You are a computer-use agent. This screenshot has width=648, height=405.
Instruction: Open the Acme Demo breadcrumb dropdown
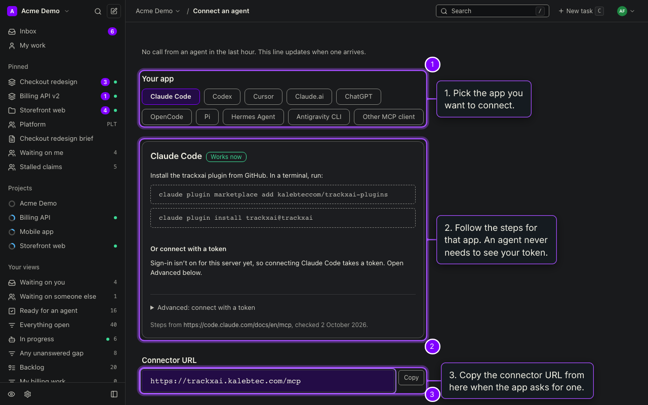tap(158, 11)
